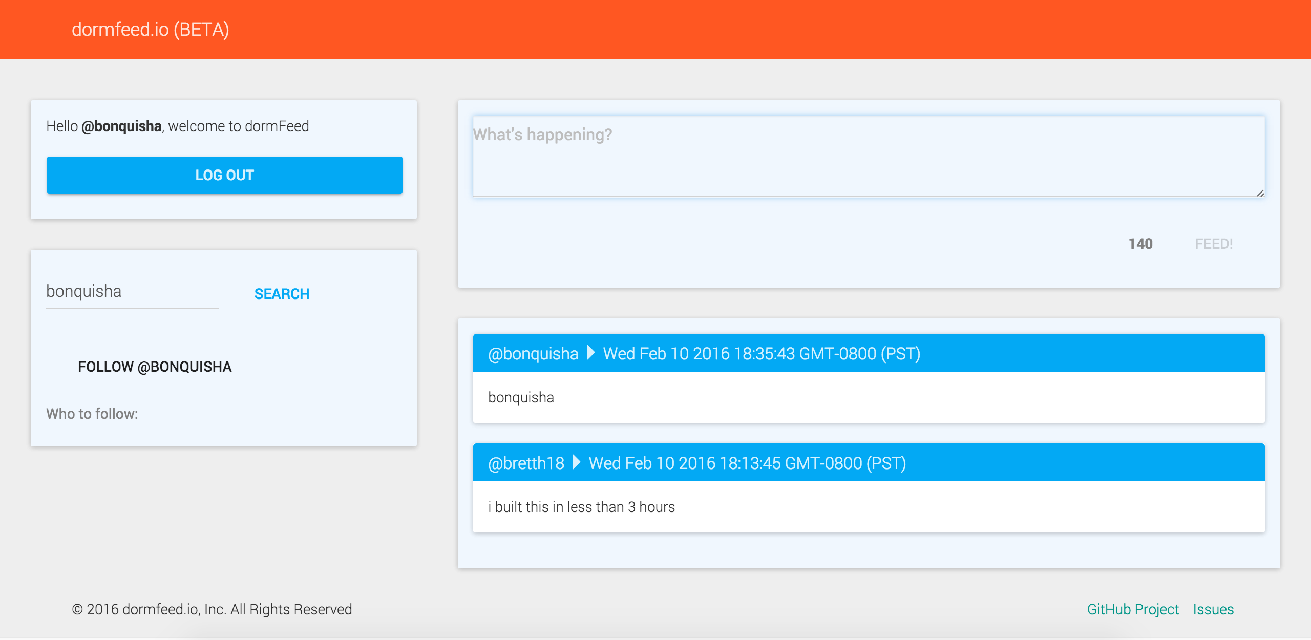The height and width of the screenshot is (640, 1311).
Task: Click the dormfeed.io (BETA) header logo
Action: pyautogui.click(x=150, y=30)
